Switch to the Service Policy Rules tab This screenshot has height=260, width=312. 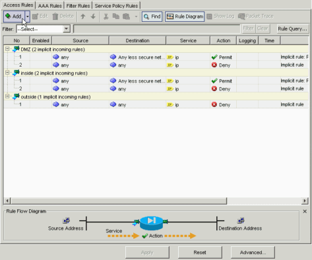116,6
